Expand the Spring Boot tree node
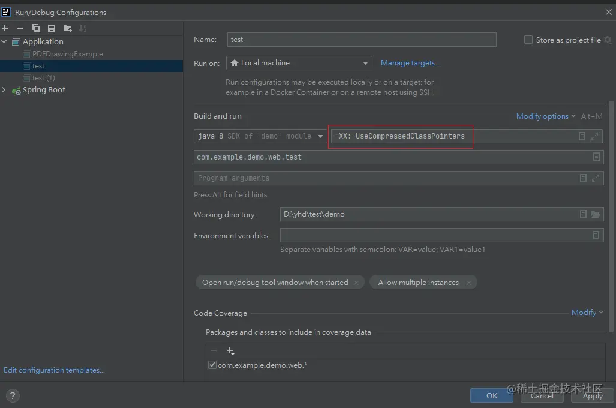 tap(4, 89)
